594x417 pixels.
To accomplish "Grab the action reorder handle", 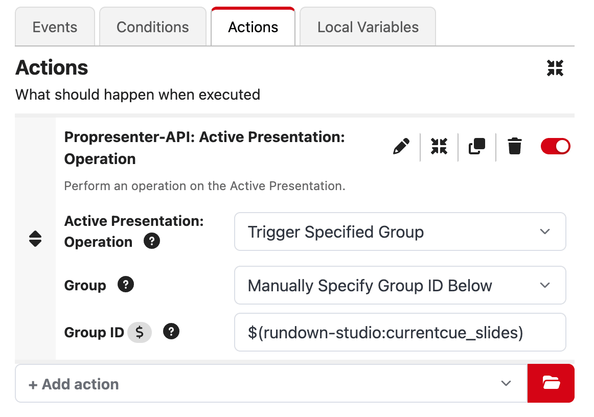I will tap(35, 239).
